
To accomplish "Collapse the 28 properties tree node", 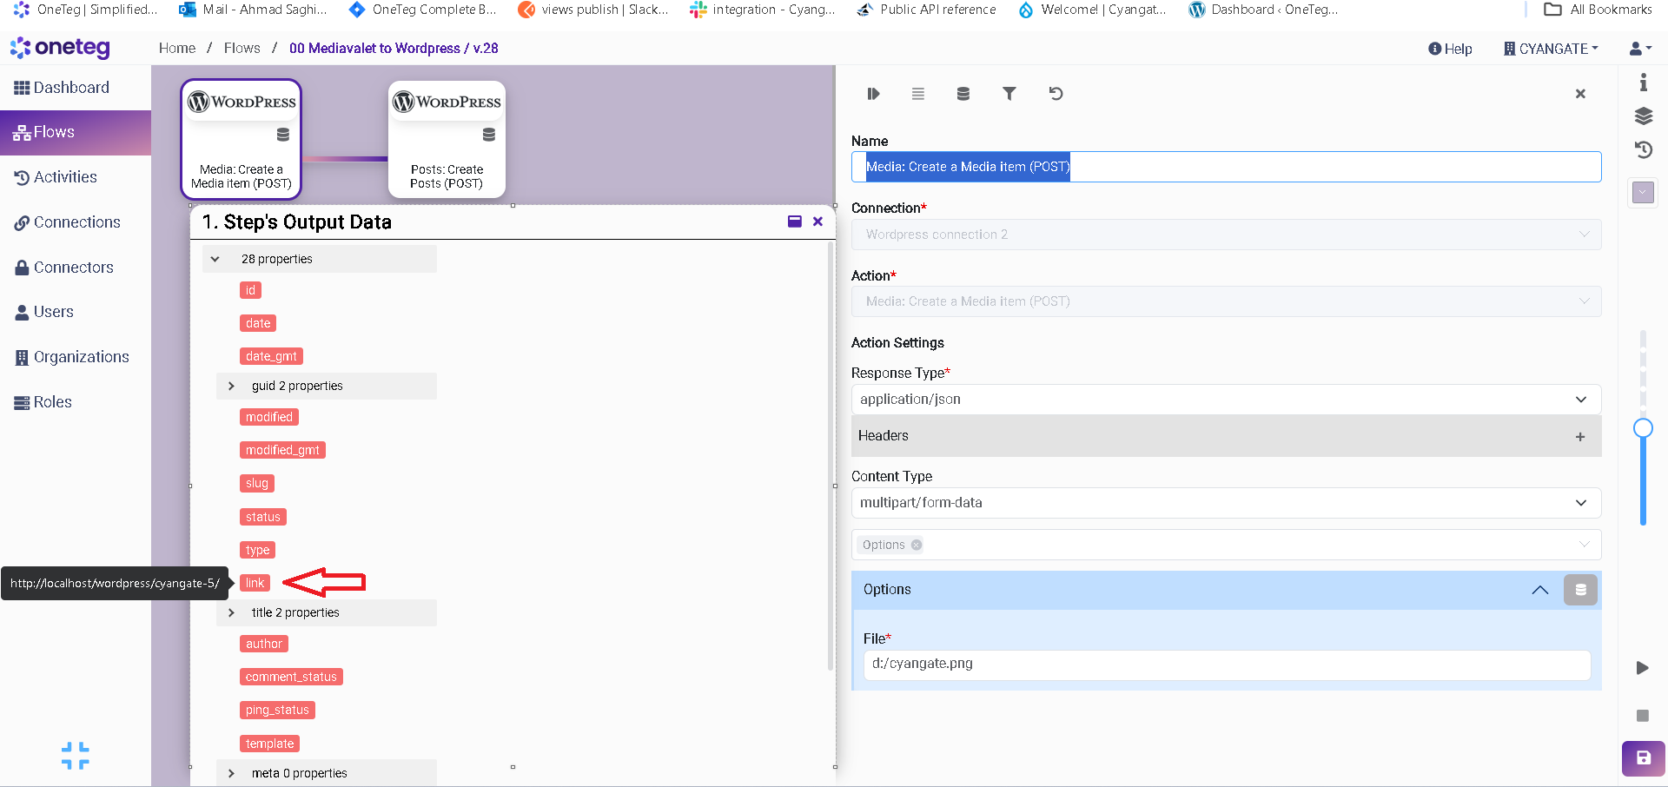I will (x=215, y=259).
